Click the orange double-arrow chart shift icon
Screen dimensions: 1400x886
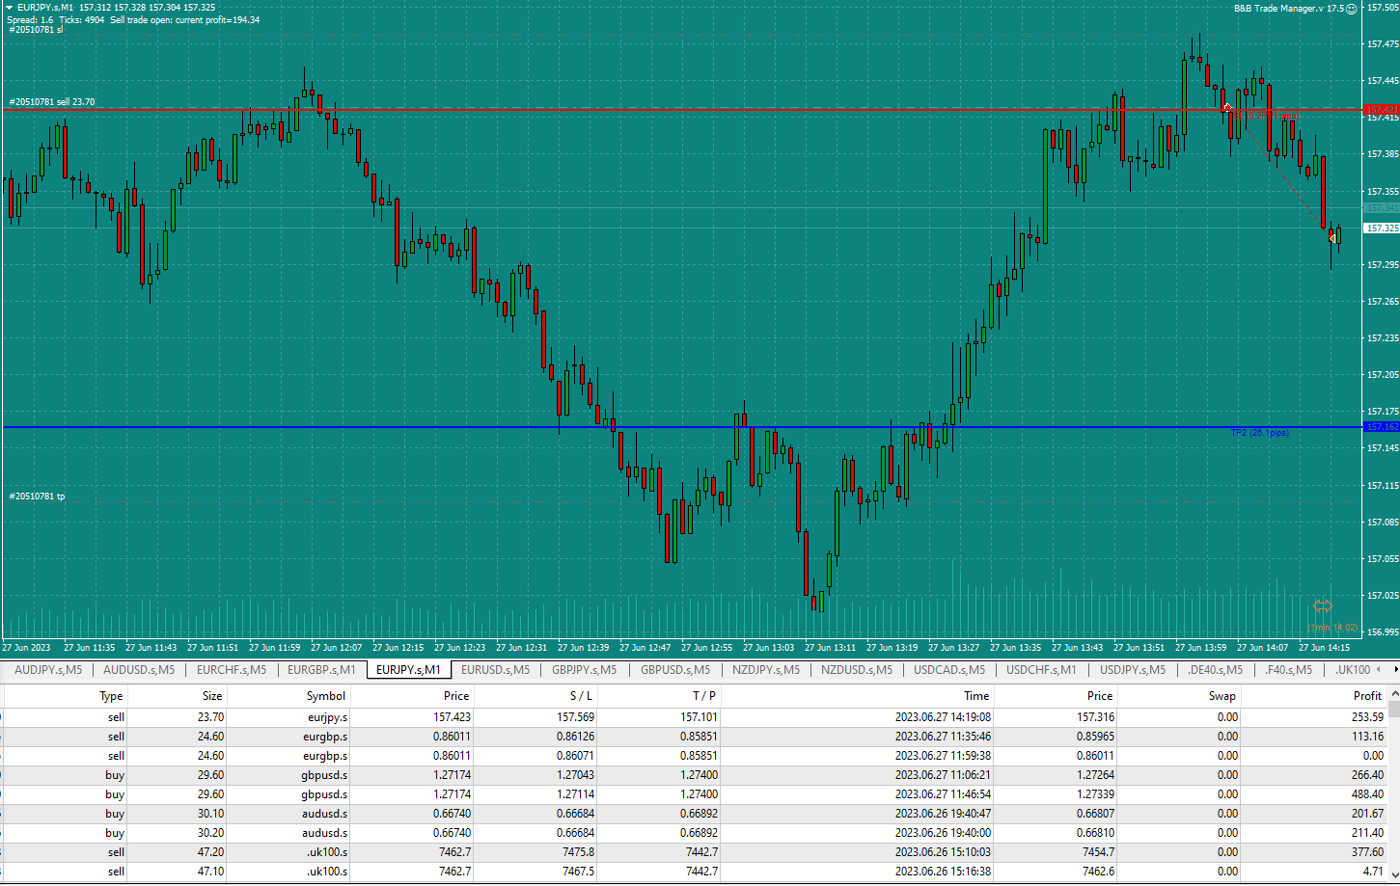coord(1322,605)
